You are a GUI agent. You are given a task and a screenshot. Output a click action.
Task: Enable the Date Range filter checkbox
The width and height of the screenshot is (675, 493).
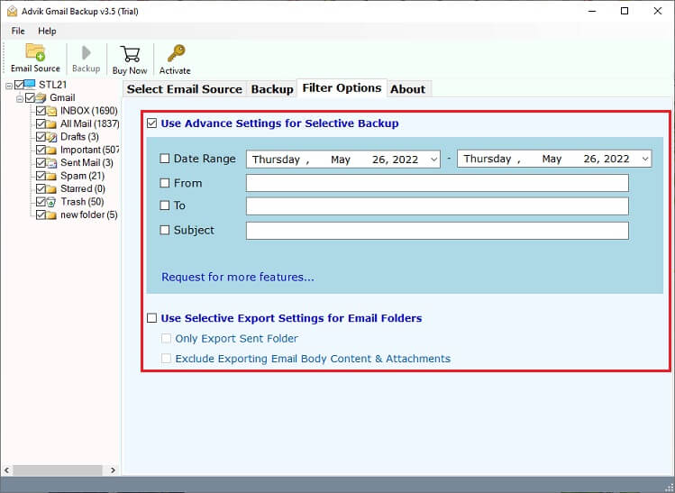point(164,159)
